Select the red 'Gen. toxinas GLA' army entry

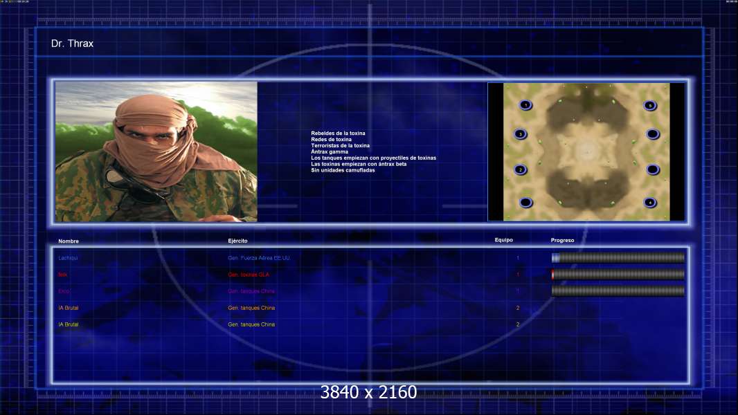click(x=249, y=275)
